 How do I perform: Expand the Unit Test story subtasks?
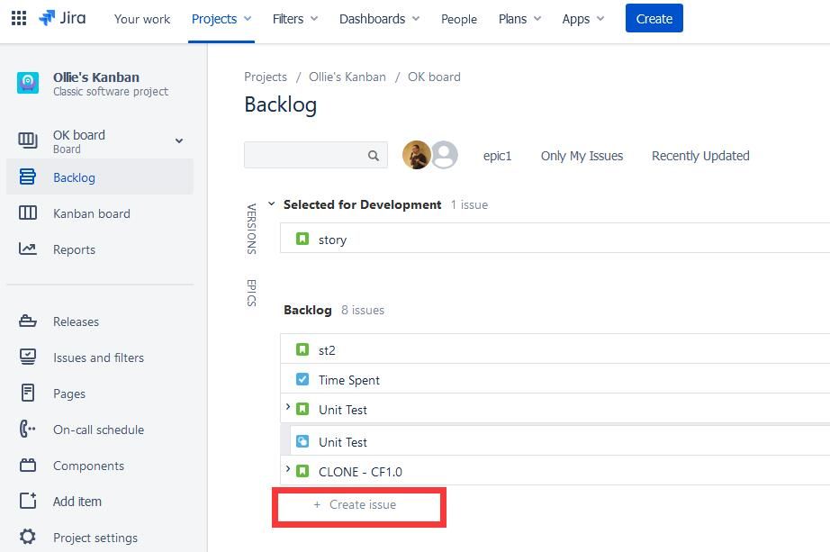[x=287, y=407]
